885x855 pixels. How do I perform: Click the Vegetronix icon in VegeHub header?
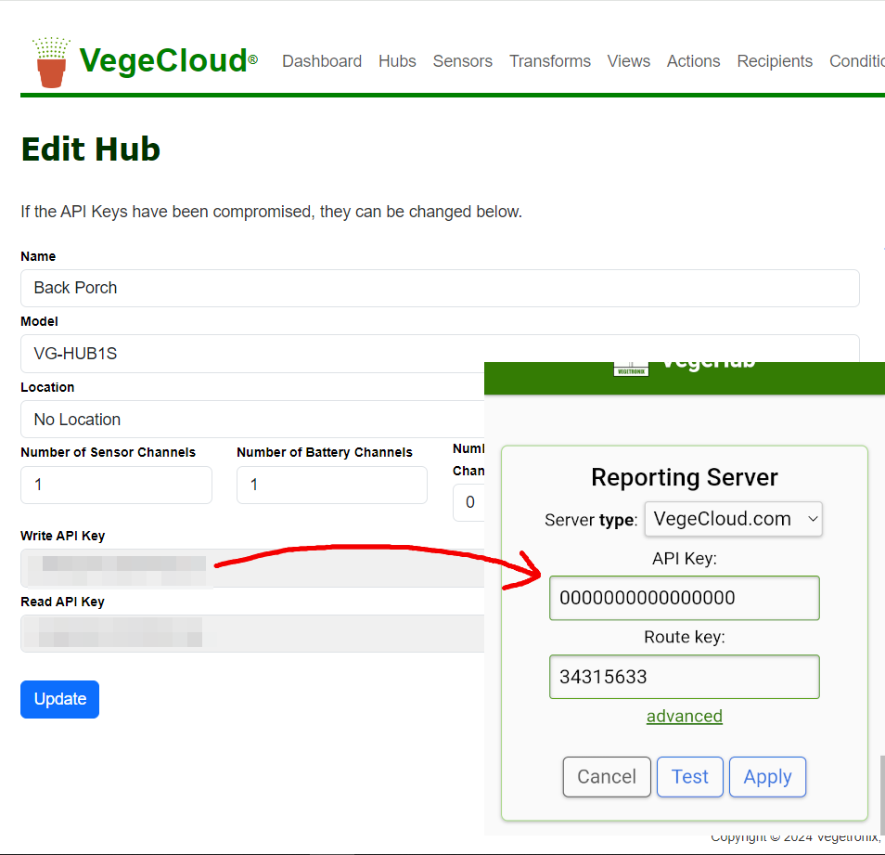[x=631, y=369]
